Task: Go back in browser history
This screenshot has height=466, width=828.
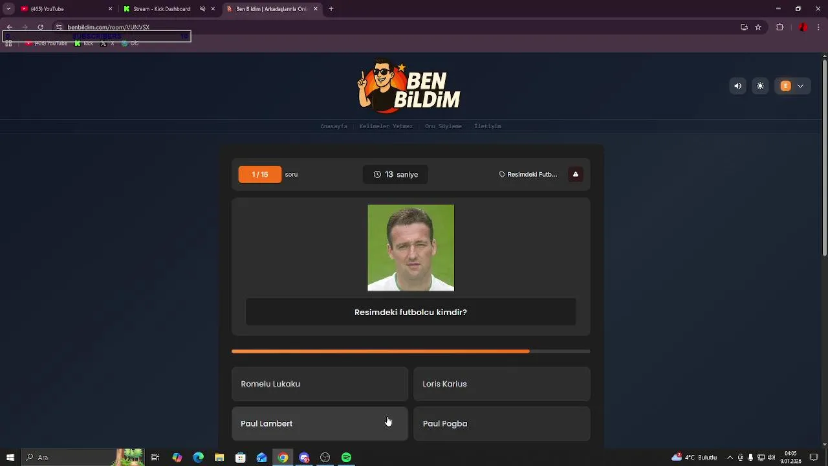Action: (x=10, y=27)
